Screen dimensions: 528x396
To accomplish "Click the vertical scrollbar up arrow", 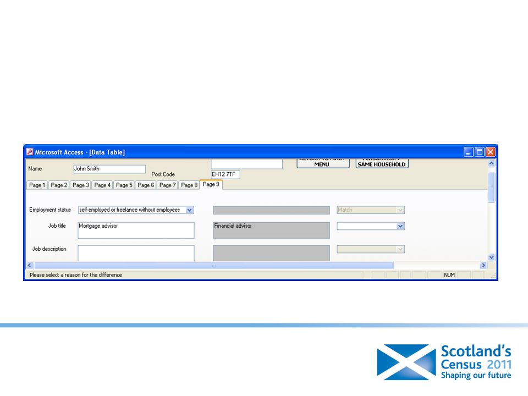I will click(x=491, y=163).
